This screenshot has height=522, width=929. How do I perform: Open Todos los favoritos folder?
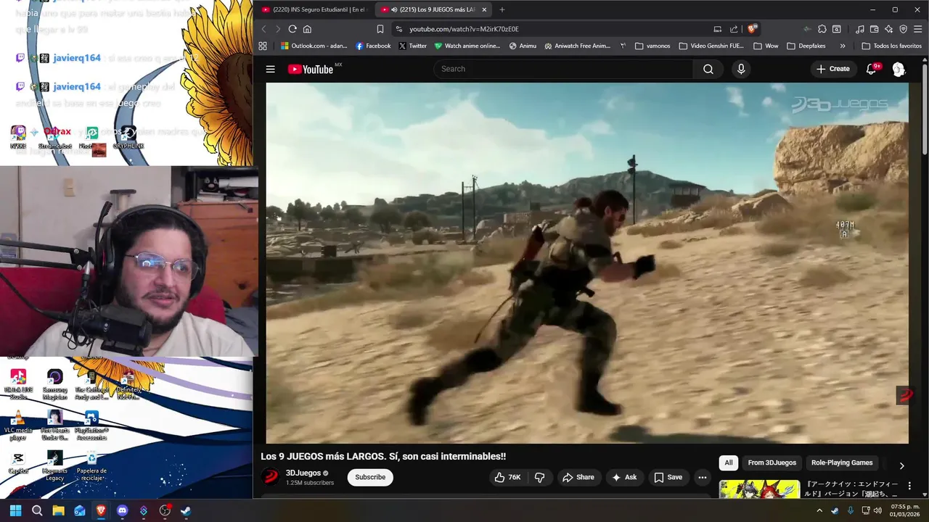pos(891,46)
